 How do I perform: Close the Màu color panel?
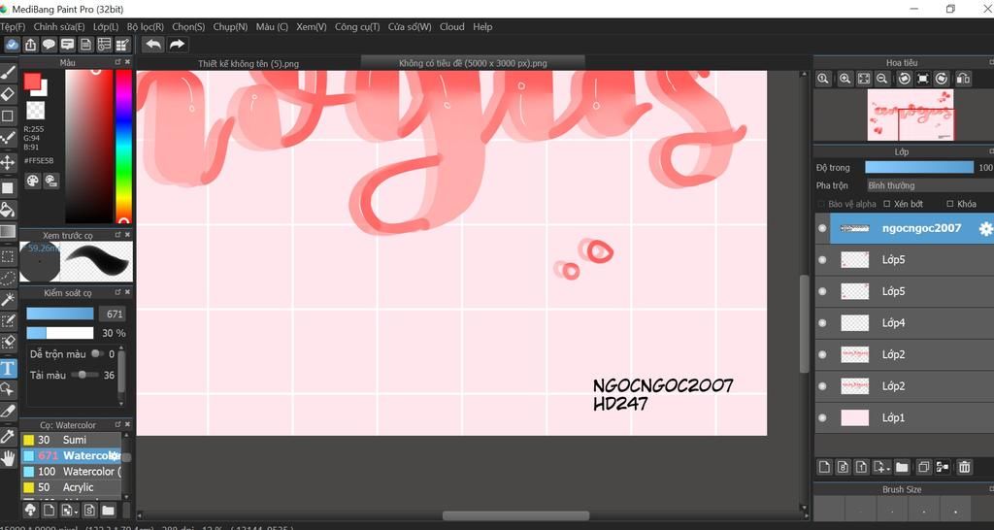[x=127, y=62]
